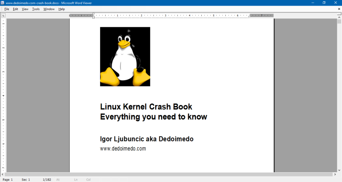Expand the View menu

tap(25, 9)
